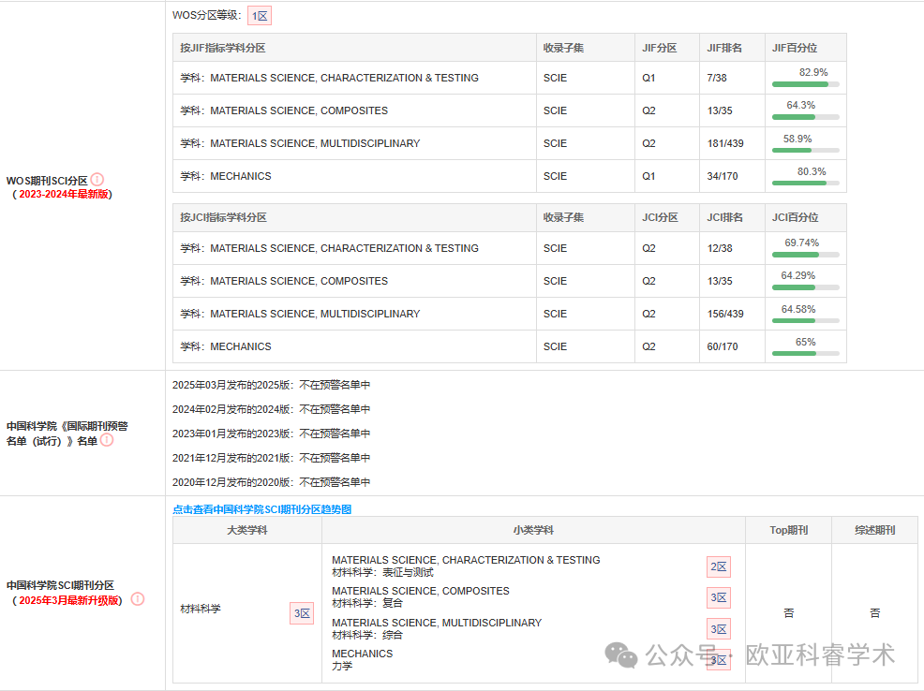Click the 64.29% JCI percentile bar
This screenshot has width=924, height=691.
(x=806, y=287)
